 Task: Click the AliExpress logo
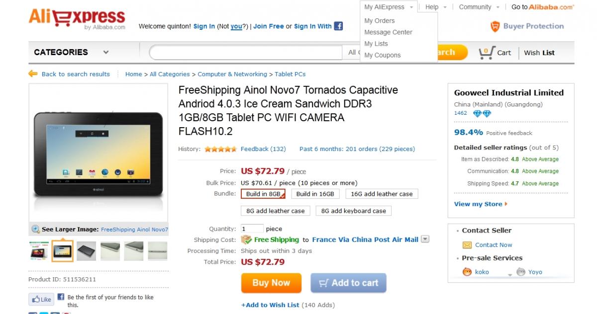pyautogui.click(x=77, y=19)
